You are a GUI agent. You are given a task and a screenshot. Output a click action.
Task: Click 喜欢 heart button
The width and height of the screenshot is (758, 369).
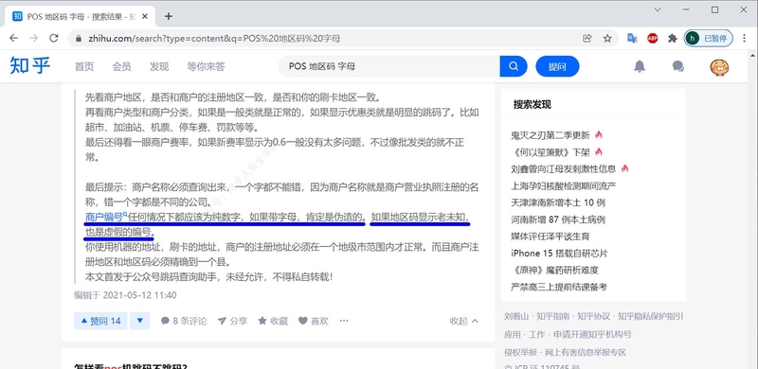tap(314, 321)
